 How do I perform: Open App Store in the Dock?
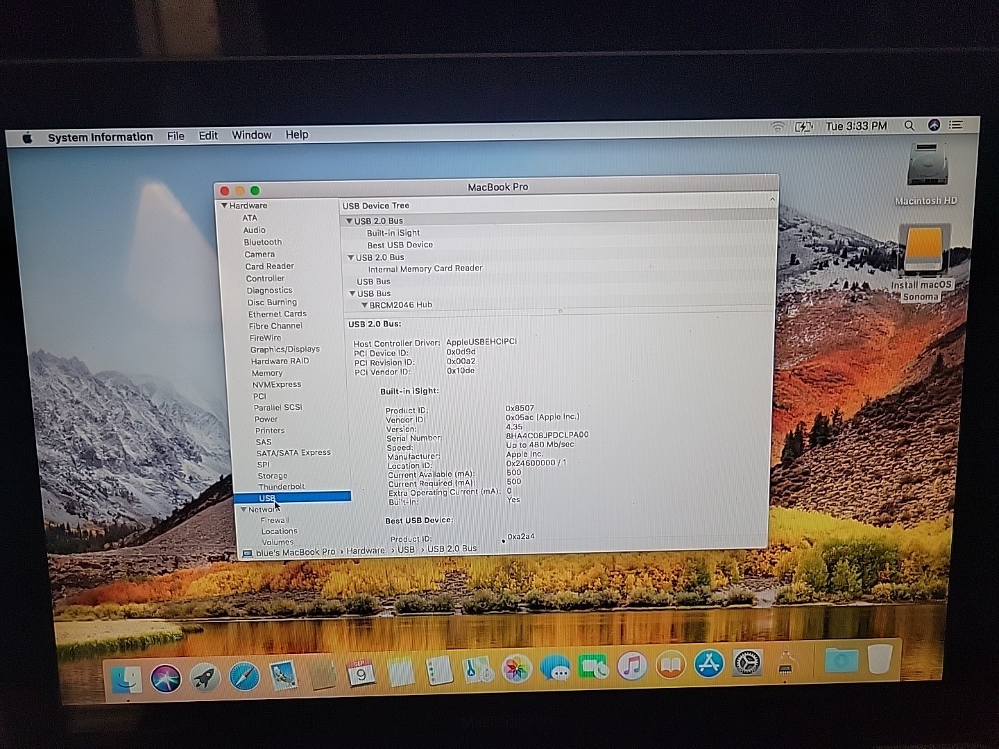709,664
